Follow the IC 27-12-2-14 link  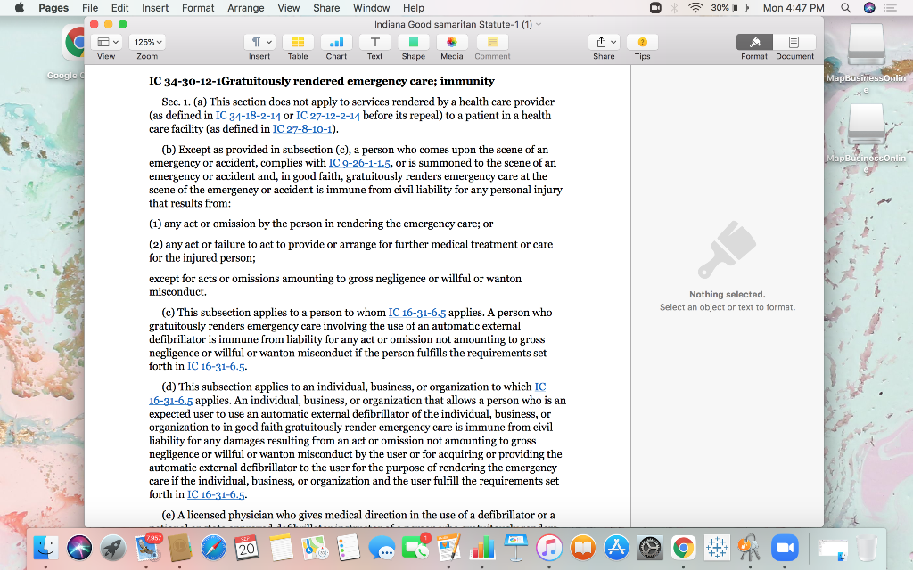(x=328, y=116)
